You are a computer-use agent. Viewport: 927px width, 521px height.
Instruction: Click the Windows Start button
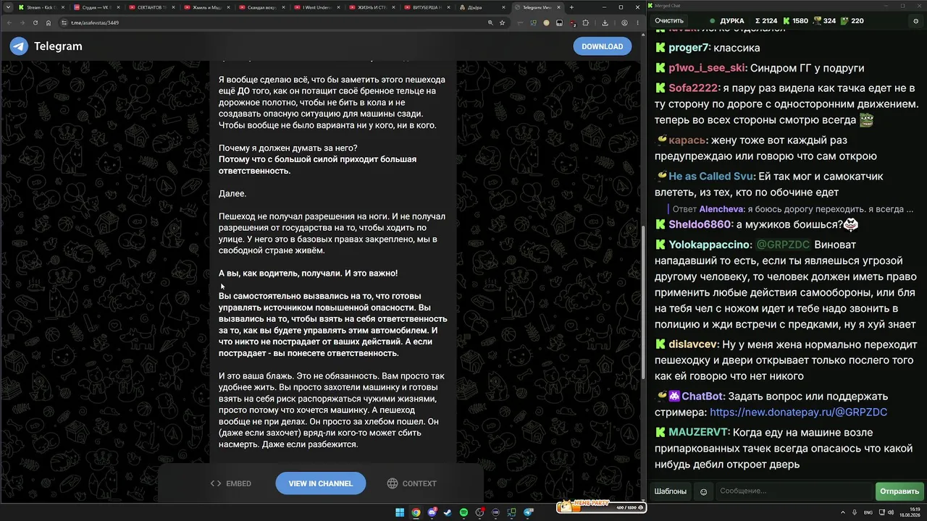tap(400, 512)
